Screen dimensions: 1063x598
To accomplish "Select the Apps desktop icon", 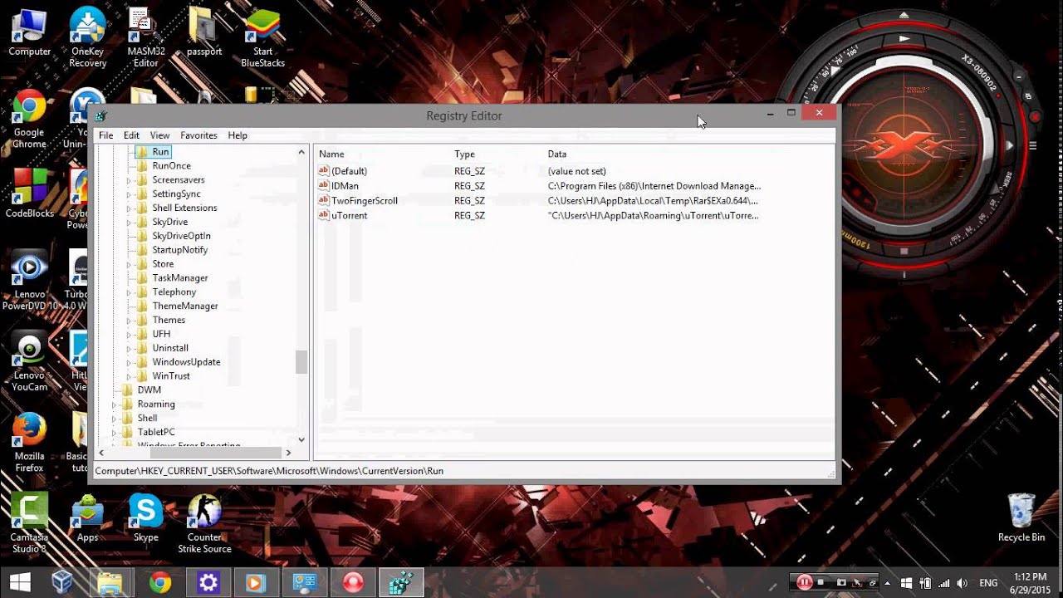I will click(88, 518).
